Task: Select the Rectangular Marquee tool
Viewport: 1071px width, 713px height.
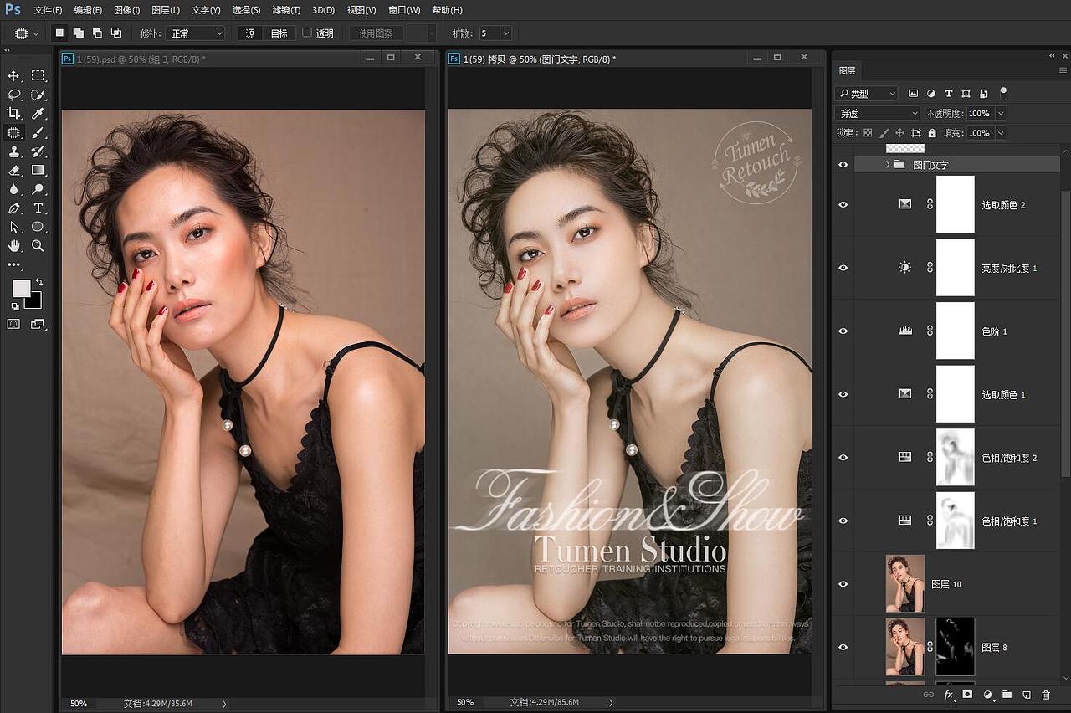Action: pyautogui.click(x=38, y=76)
